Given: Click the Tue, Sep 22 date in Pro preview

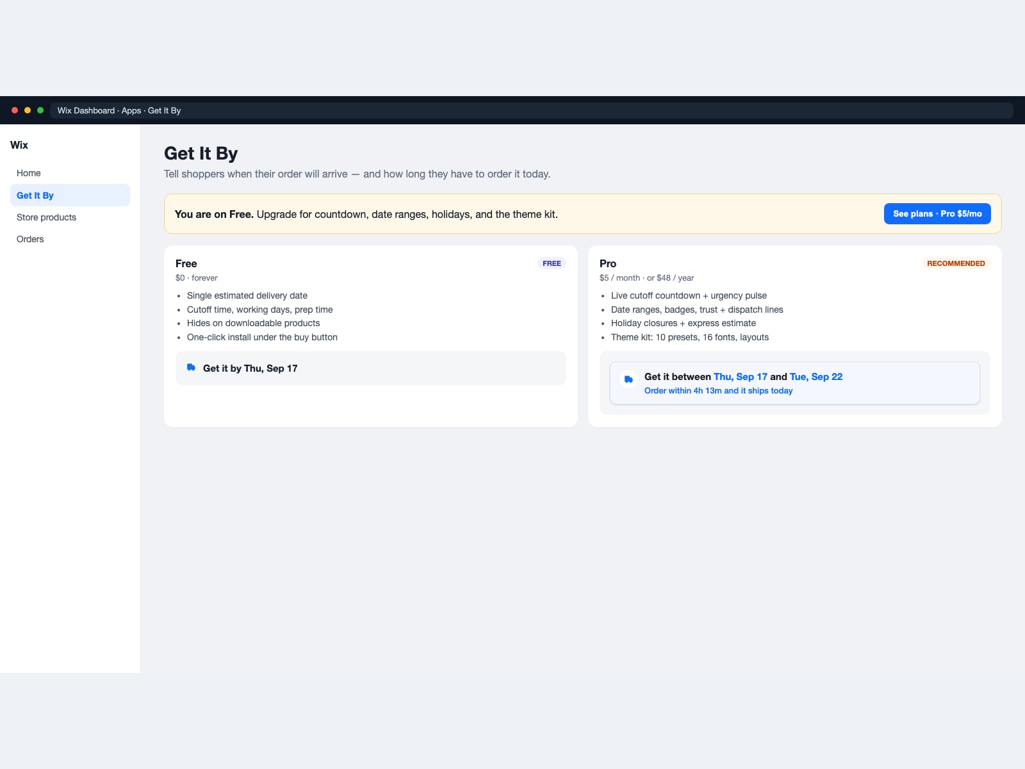Looking at the screenshot, I should click(816, 377).
